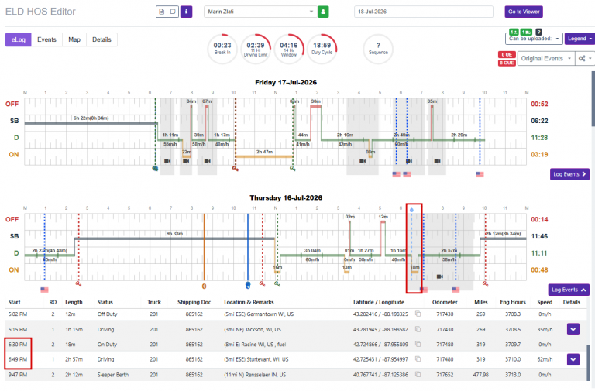Select the eLog tab
The width and height of the screenshot is (595, 391).
[19, 39]
